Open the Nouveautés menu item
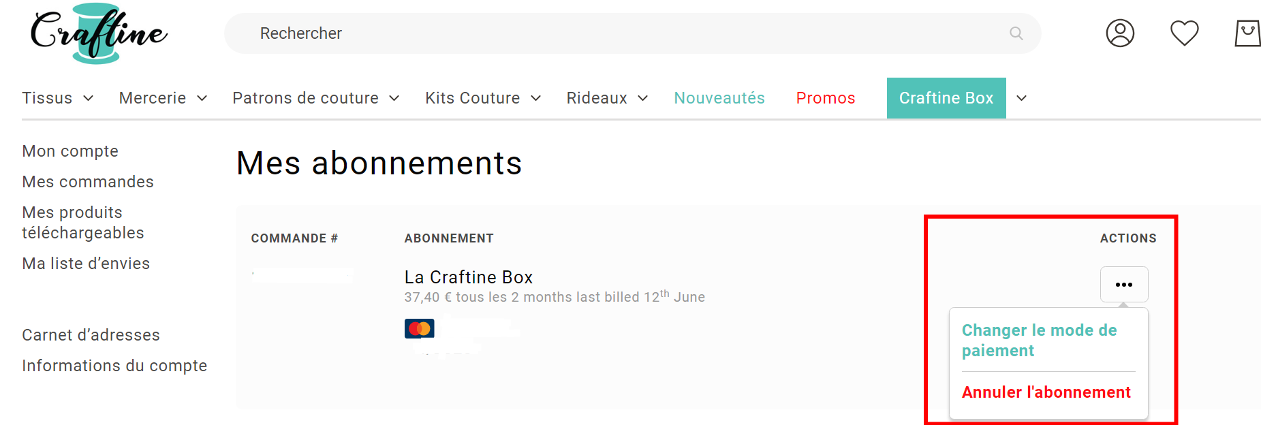 pos(719,98)
